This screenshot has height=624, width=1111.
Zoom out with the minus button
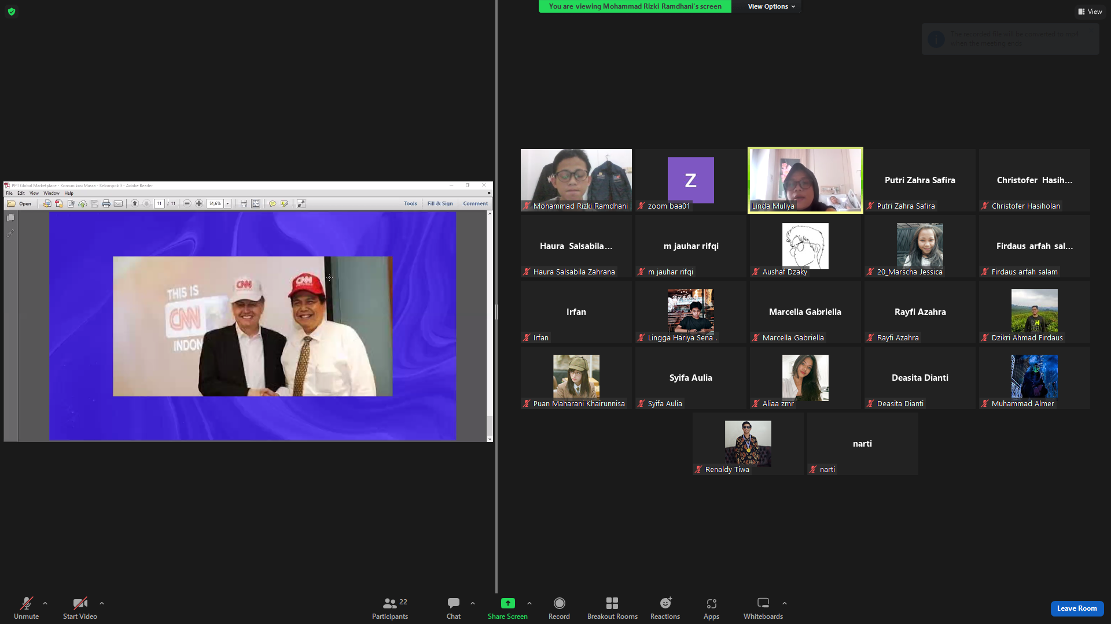click(187, 203)
